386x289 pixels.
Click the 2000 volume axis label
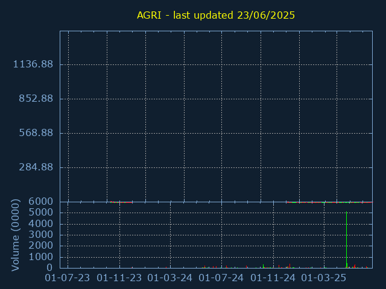[x=40, y=246]
